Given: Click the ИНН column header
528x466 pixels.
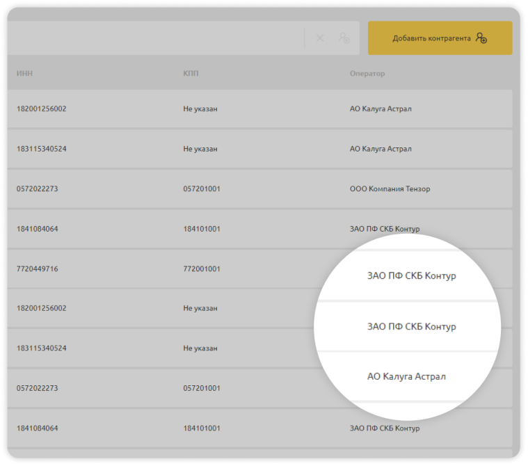Looking at the screenshot, I should 24,74.
